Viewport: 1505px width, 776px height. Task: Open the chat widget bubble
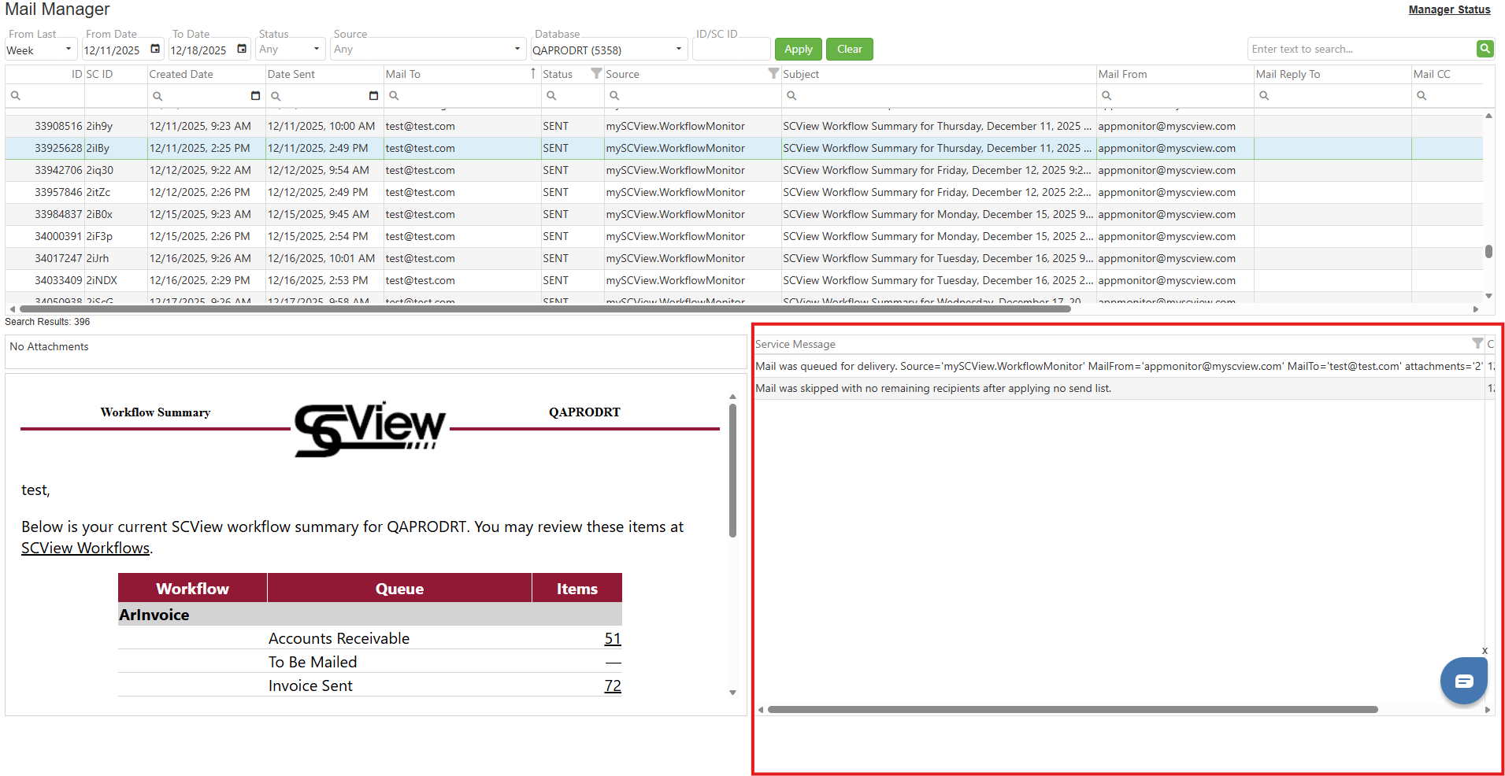click(x=1464, y=681)
